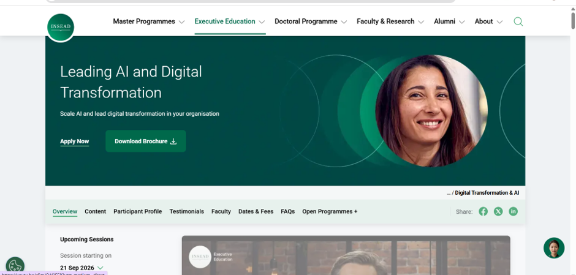Expand the Doctoral Programme menu
Image resolution: width=576 pixels, height=275 pixels.
[311, 21]
